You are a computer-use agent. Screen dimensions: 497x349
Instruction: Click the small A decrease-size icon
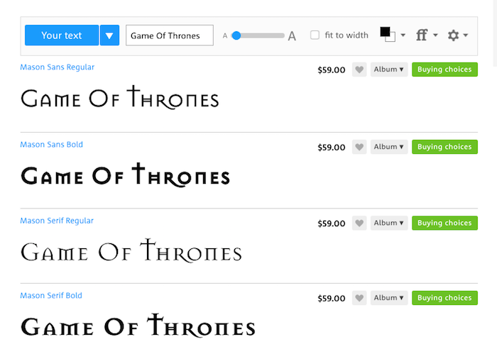pyautogui.click(x=225, y=35)
